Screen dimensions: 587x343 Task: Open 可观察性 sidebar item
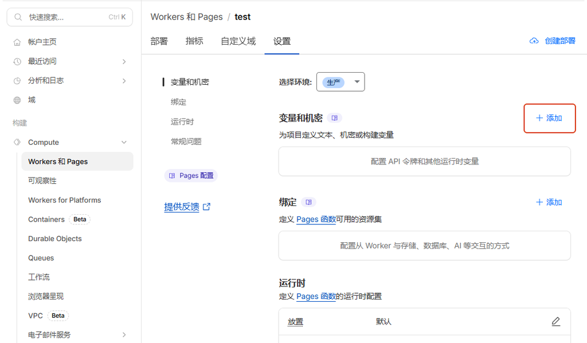pos(42,181)
